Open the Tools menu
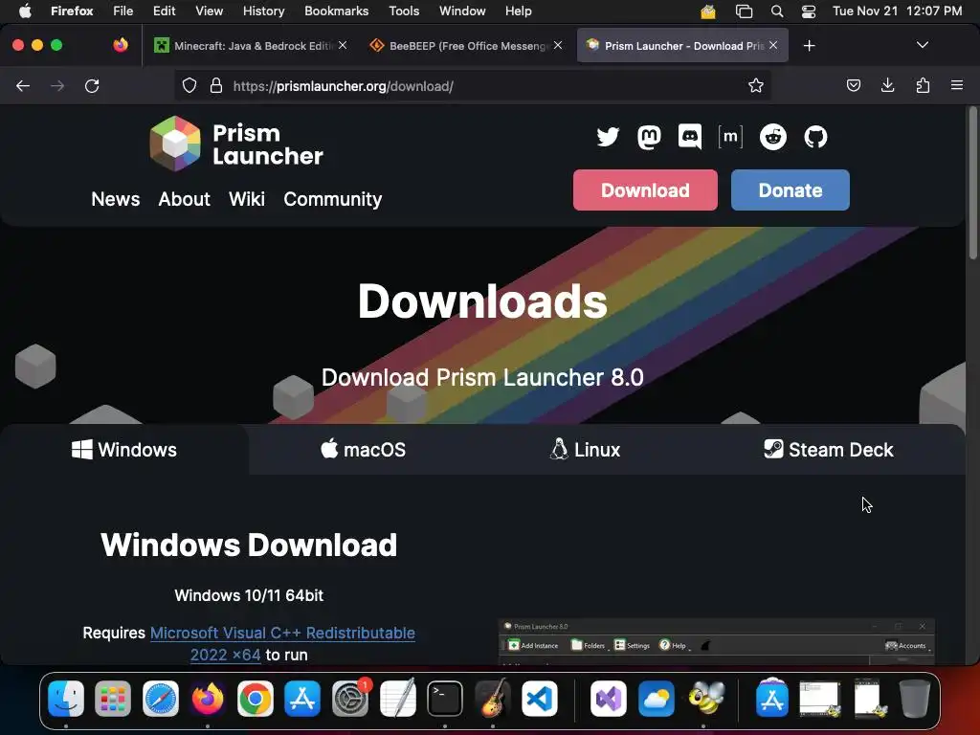 pos(404,11)
